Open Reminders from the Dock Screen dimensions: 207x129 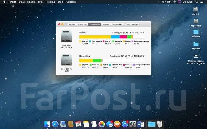coord(94,124)
